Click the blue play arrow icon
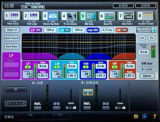The image size is (160, 122). (x=145, y=117)
